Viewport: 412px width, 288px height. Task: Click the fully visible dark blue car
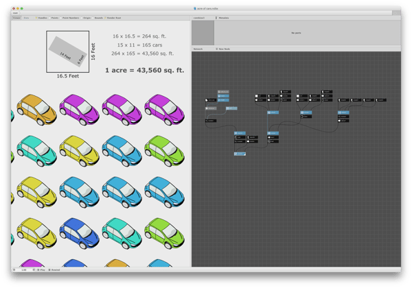(79, 233)
